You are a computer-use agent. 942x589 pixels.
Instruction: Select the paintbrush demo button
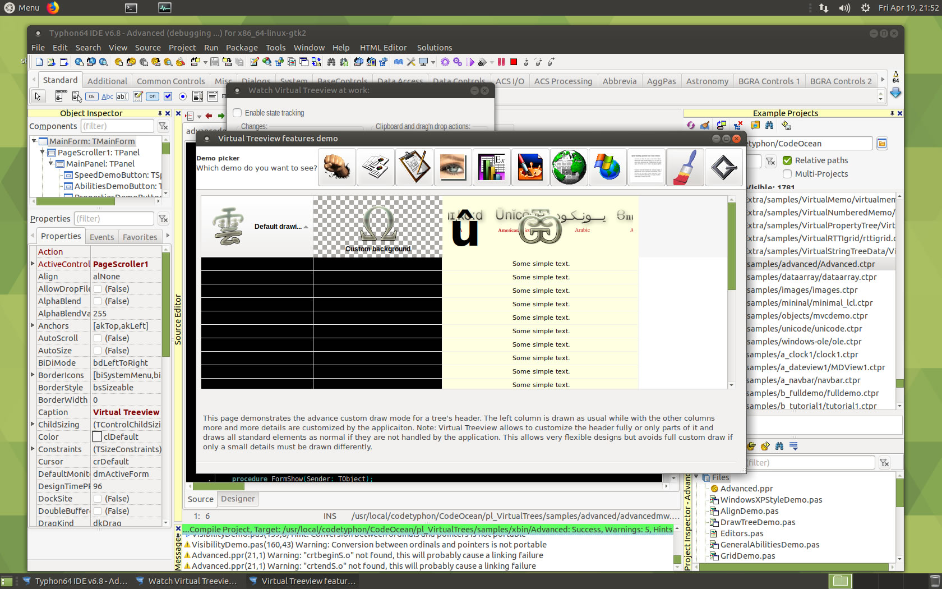tap(685, 167)
